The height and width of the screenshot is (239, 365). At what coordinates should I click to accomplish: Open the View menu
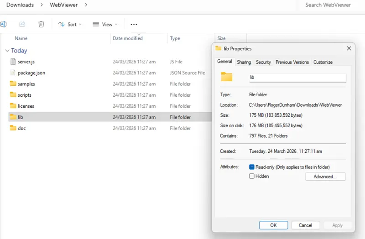click(x=105, y=24)
